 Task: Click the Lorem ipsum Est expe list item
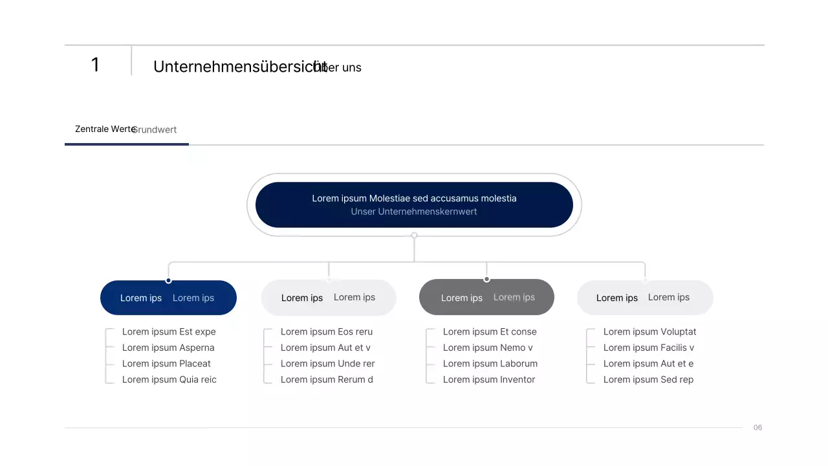point(169,331)
